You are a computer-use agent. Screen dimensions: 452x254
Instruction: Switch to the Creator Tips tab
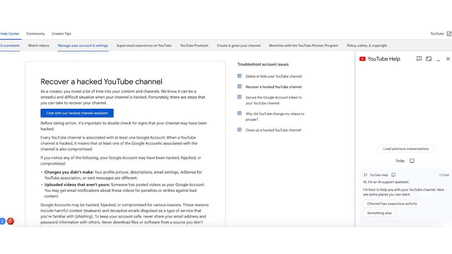[x=61, y=34]
